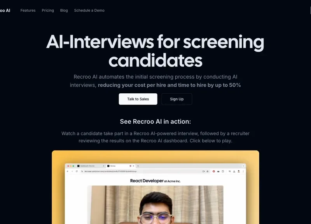Go to the Pricing page

click(x=48, y=10)
